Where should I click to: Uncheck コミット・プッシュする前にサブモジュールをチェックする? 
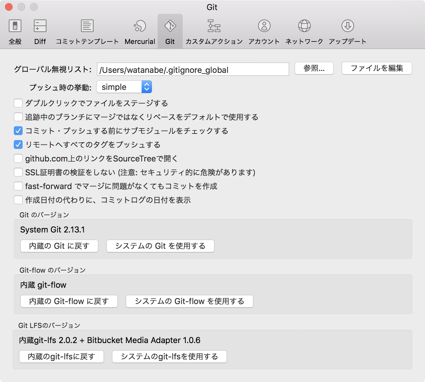(x=18, y=131)
